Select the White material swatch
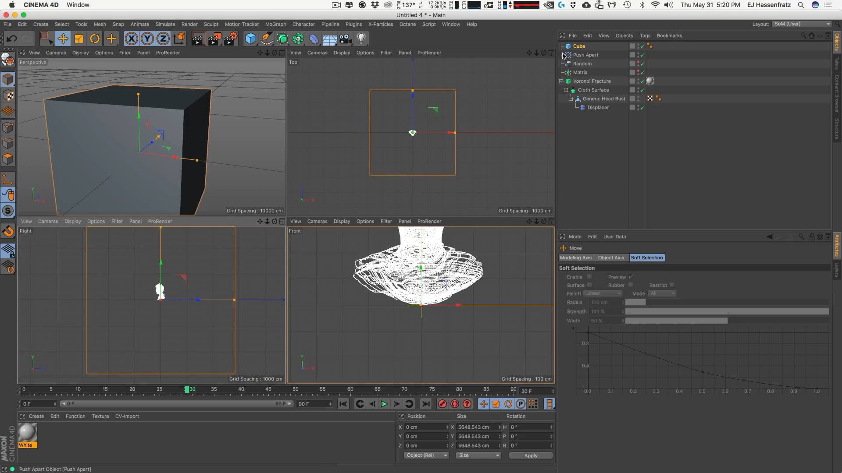842x473 pixels. (x=28, y=433)
